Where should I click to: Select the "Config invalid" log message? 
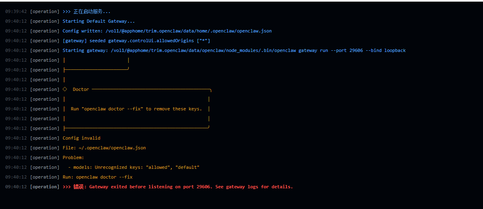81,138
